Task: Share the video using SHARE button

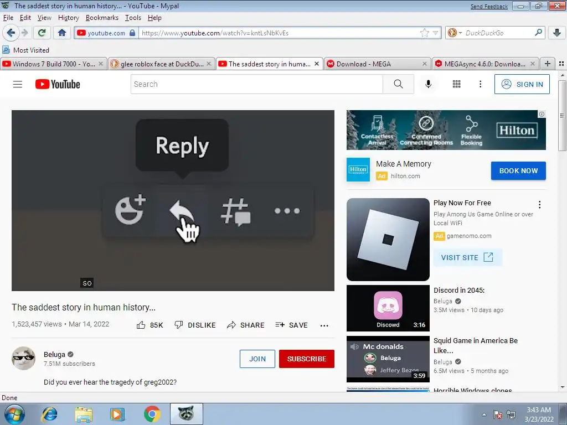Action: click(245, 325)
